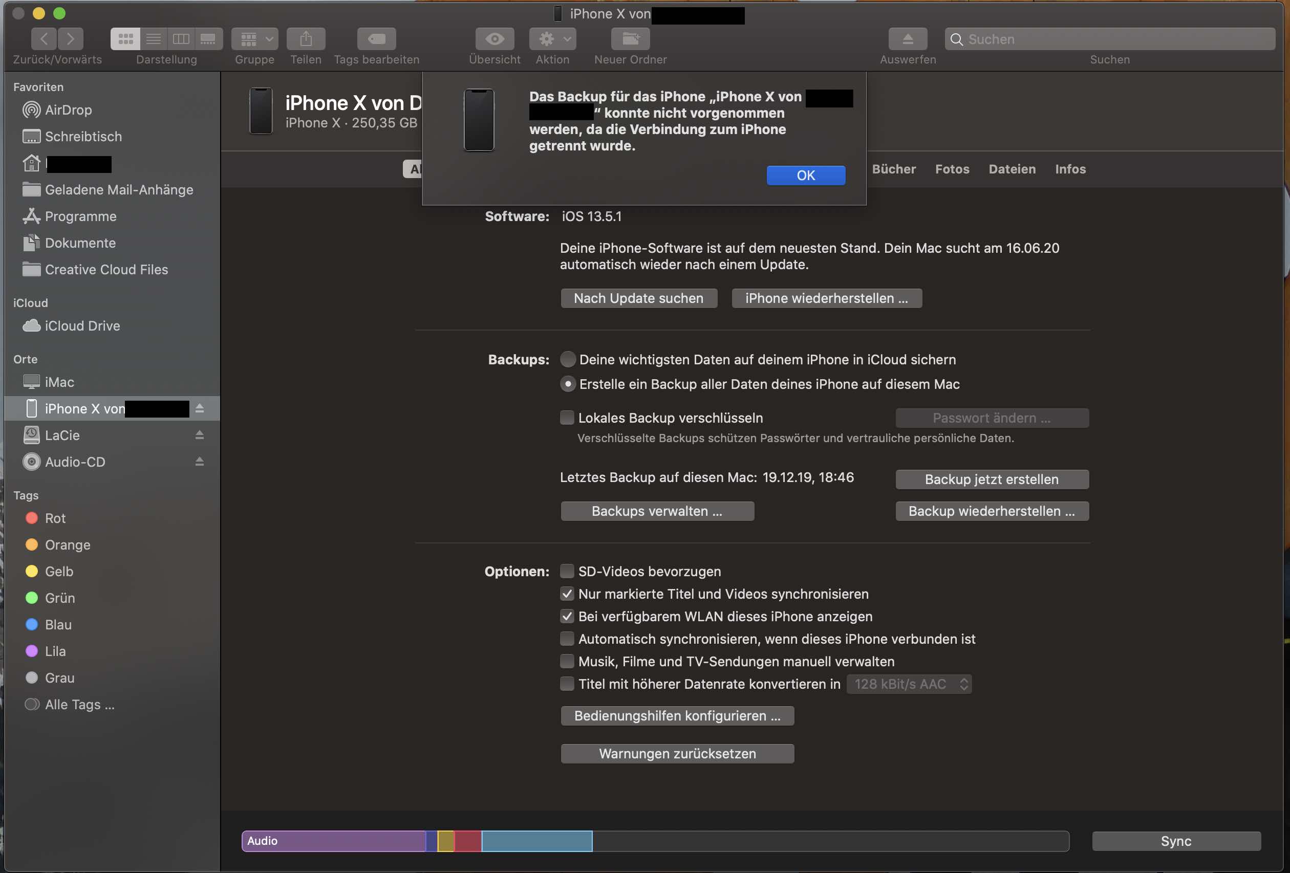
Task: Open the Aktion gear dropdown menu
Action: pyautogui.click(x=552, y=39)
